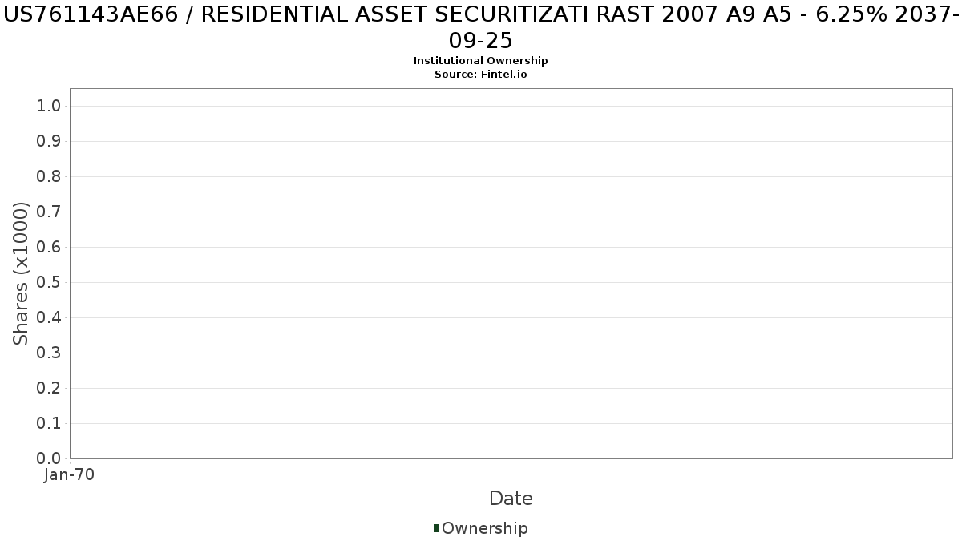
Task: Click the 0.5 y-axis tick label
Action: click(50, 283)
